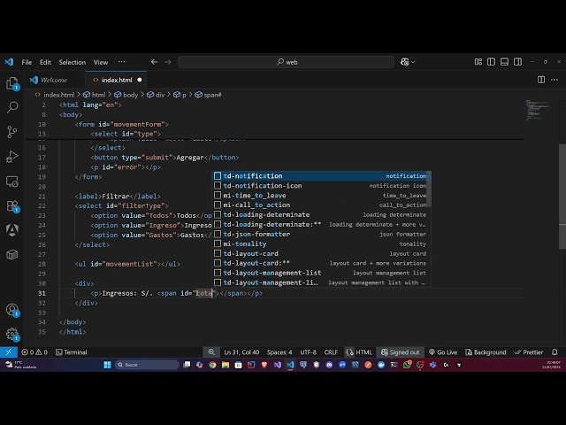
Task: Toggle Primary Side Bar visibility
Action: pyautogui.click(x=492, y=62)
